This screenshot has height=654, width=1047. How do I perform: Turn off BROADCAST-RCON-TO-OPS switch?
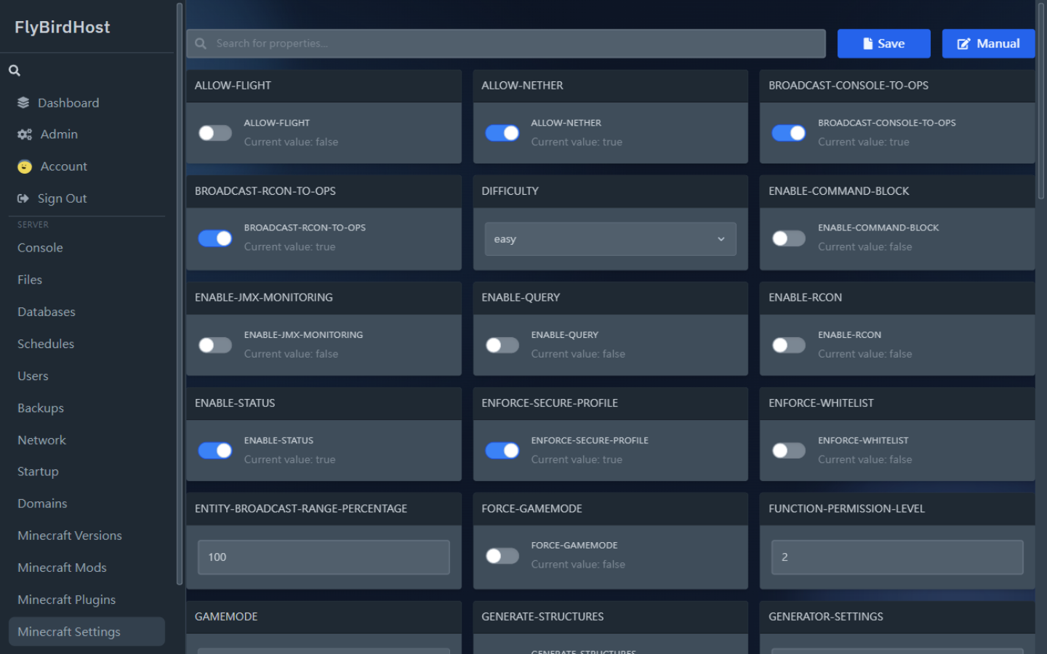pyautogui.click(x=215, y=238)
